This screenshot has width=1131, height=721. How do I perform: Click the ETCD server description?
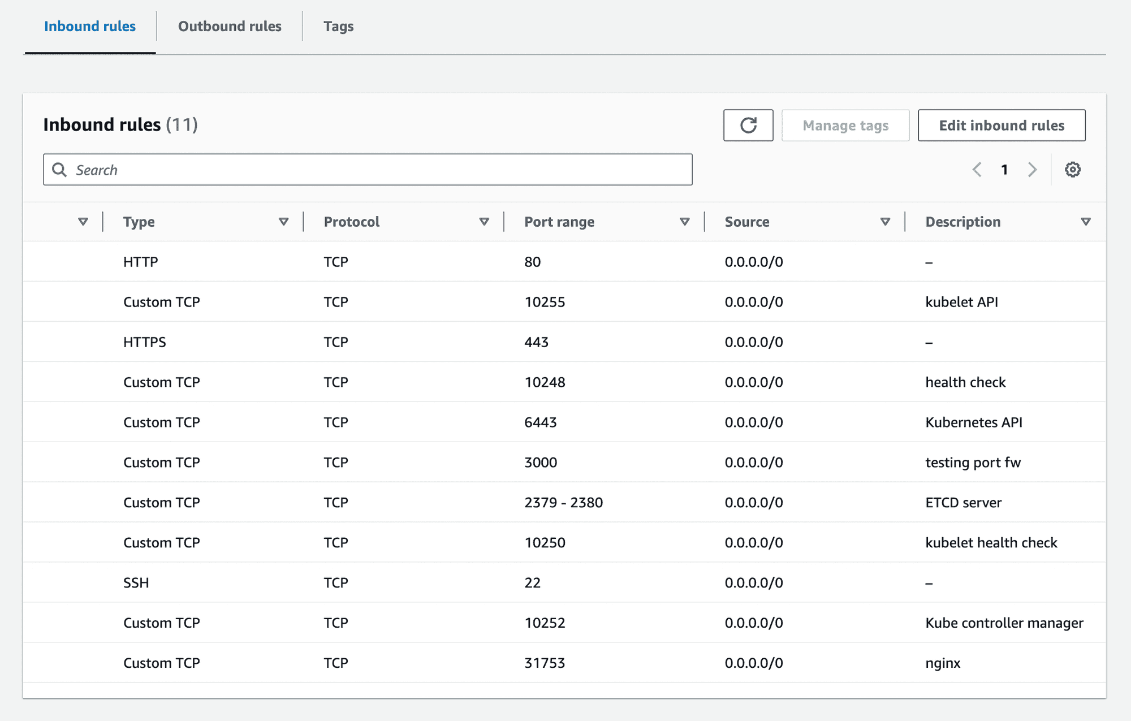pos(964,503)
